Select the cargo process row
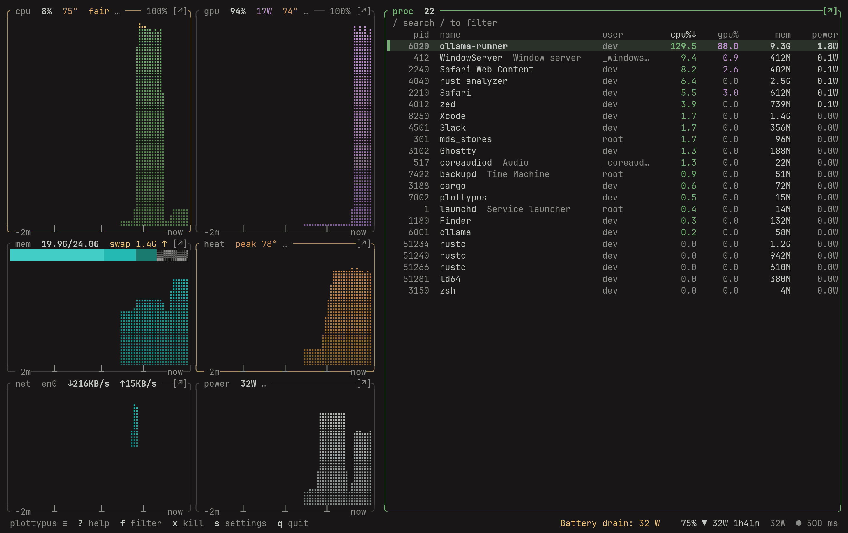 613,185
